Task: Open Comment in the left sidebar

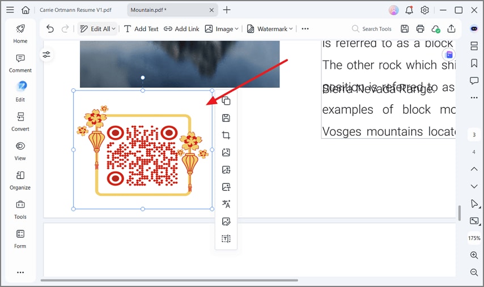Action: [20, 63]
